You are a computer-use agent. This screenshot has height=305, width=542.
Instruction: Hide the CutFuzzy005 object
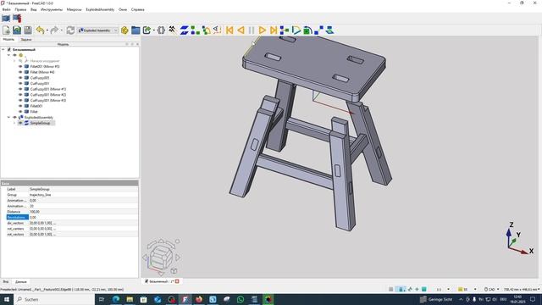pyautogui.click(x=20, y=78)
